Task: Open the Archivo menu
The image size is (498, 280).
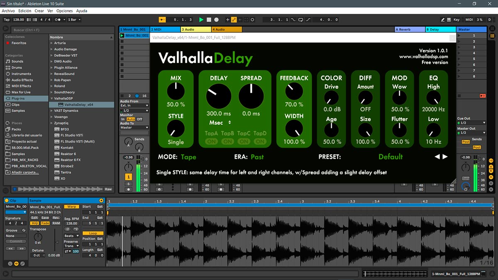Action: pyautogui.click(x=8, y=11)
